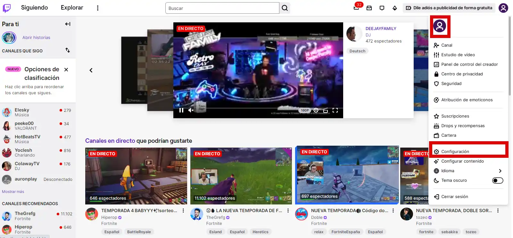Open the Twitch home logo

point(7,8)
